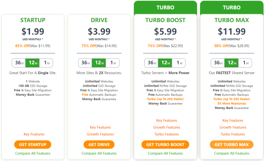Viewport: 264px width, 161px height.
Task: Select 1-month term for Startup plan
Action: [46, 63]
